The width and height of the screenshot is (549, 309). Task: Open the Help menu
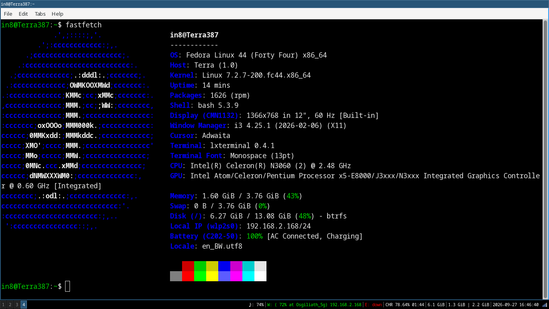57,14
